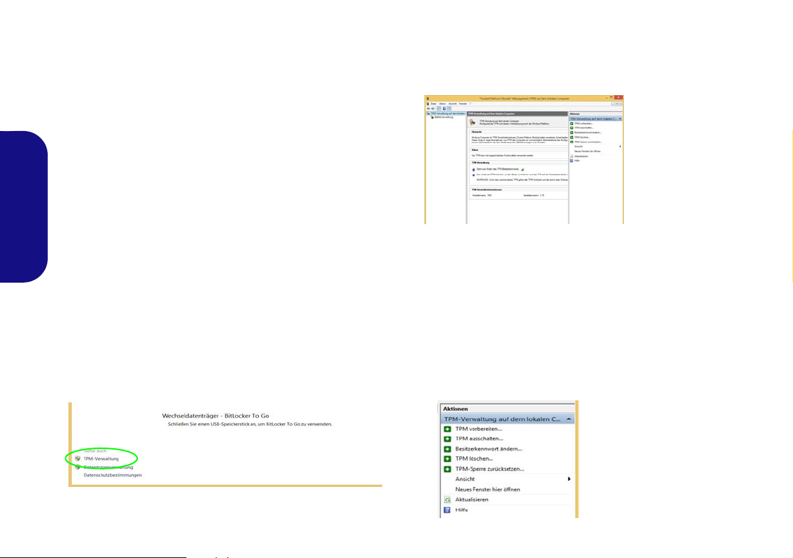
Task: Click the Wechseldatenträger - BitLocker To Go heading
Action: click(x=216, y=416)
